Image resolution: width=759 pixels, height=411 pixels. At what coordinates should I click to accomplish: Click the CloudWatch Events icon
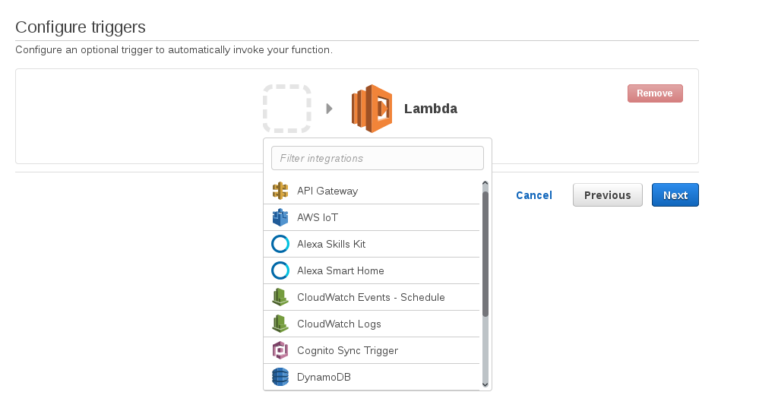coord(280,297)
